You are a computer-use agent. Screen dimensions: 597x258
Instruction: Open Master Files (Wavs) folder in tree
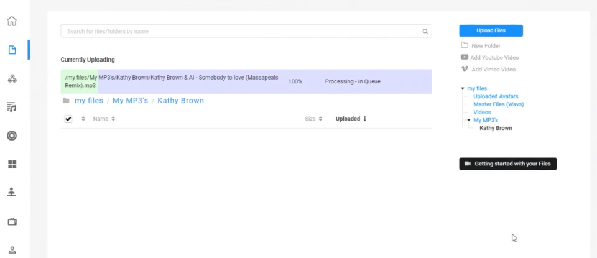(498, 104)
